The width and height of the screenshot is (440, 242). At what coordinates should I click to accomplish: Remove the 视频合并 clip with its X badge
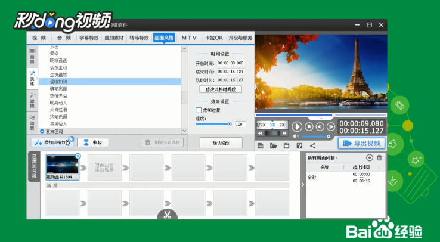click(x=78, y=156)
